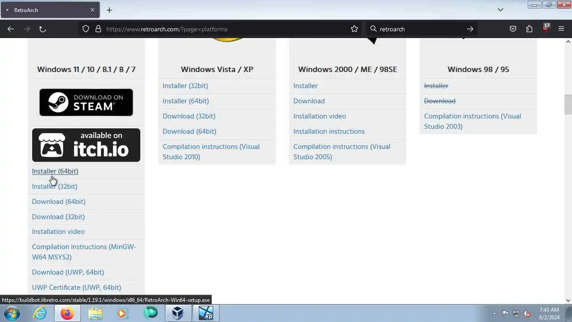Image resolution: width=572 pixels, height=322 pixels.
Task: Switch to Firefox in taskbar
Action: [67, 313]
